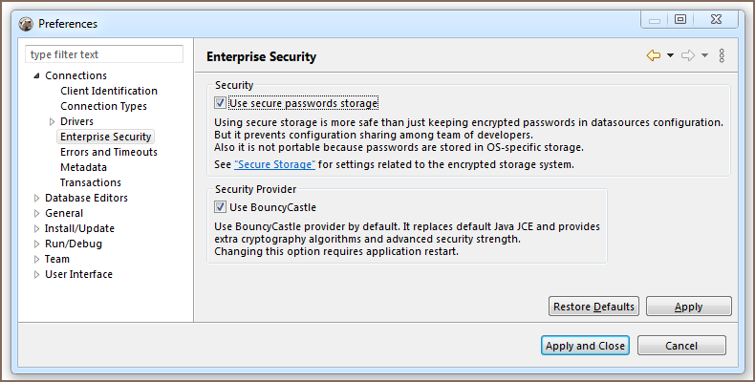Screen dimensions: 755x382
Task: Focus the type filter text field
Action: 103,54
